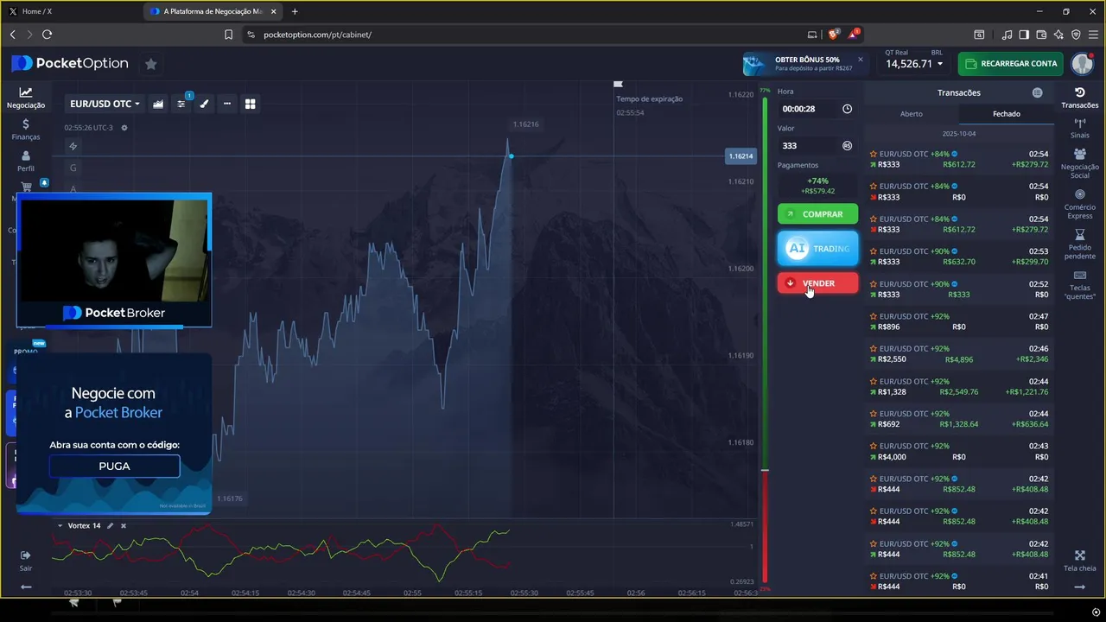The width and height of the screenshot is (1106, 622).
Task: Collapse the Vortex 14 indicator panel
Action: coord(60,526)
